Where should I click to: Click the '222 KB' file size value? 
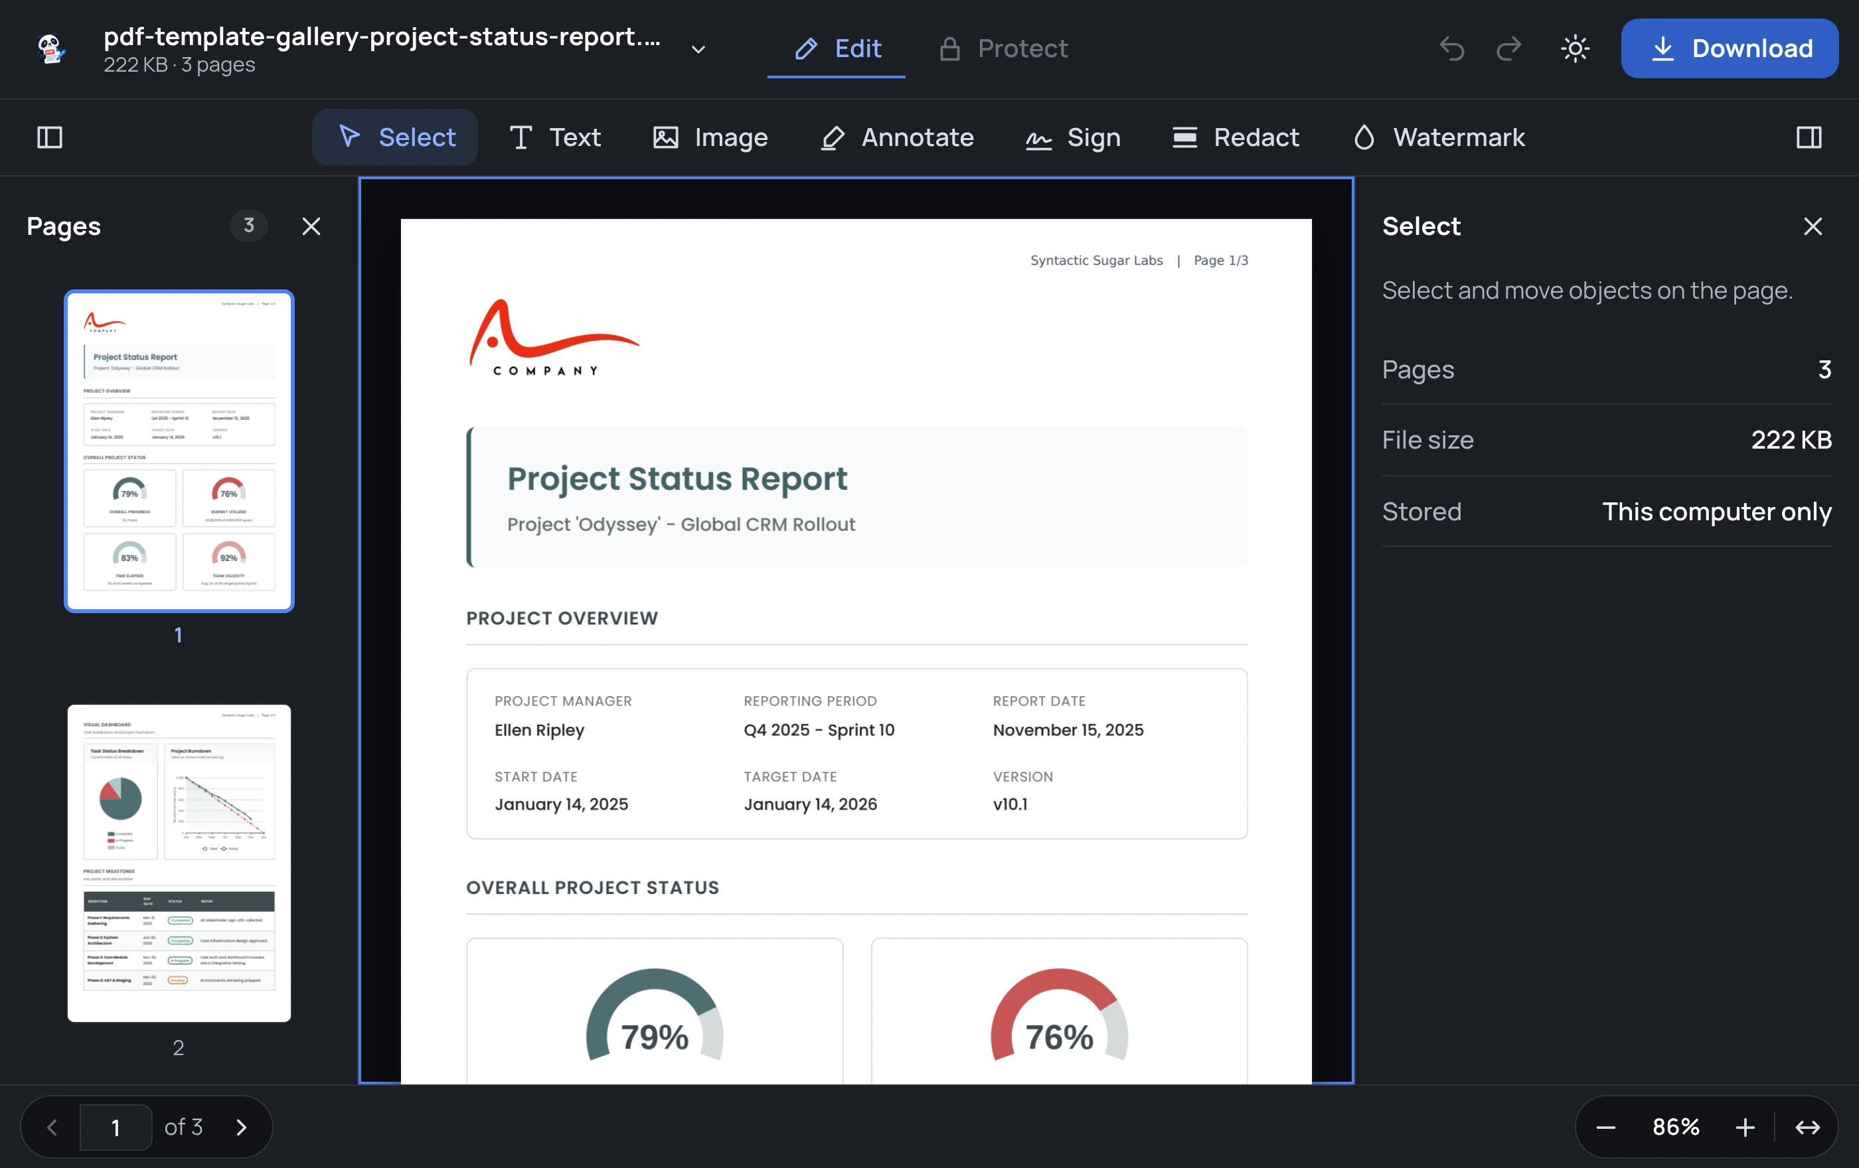click(x=1791, y=440)
